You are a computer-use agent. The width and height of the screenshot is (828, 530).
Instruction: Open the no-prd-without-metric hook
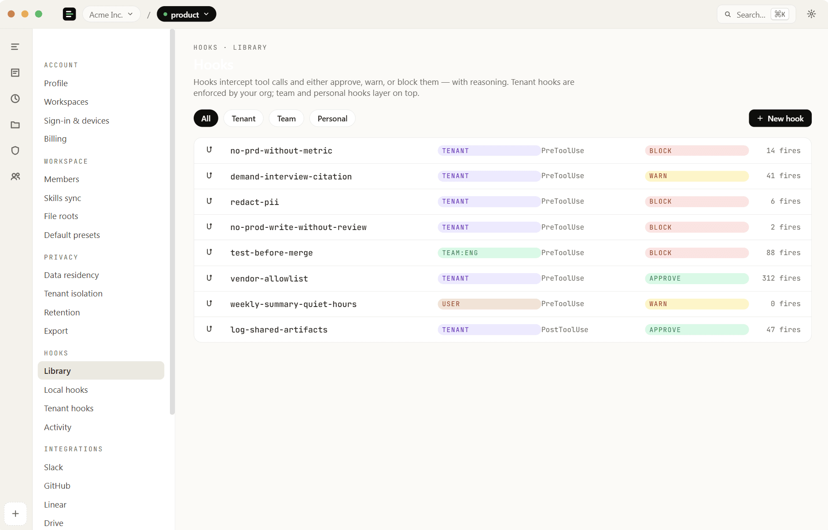502,150
